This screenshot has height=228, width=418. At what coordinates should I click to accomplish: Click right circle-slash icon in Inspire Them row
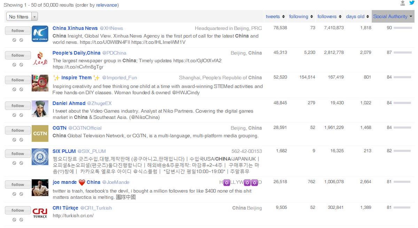[x=21, y=89]
